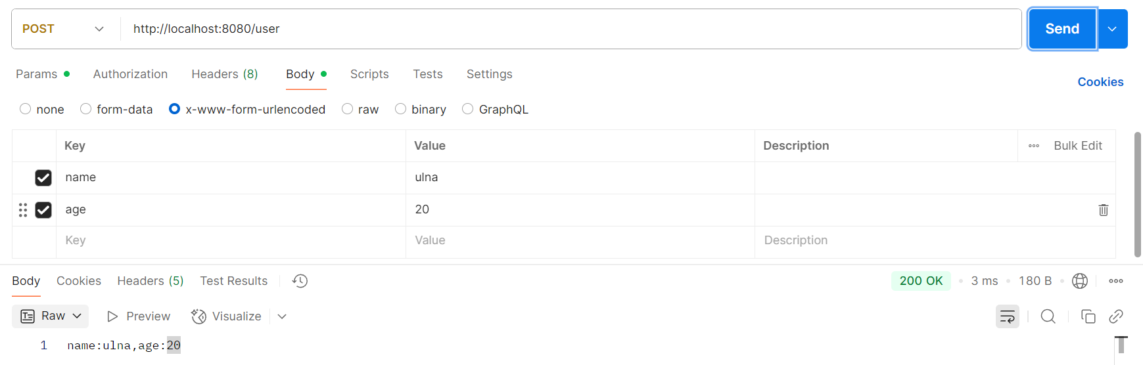Screen dimensions: 1143x365
Task: Click the response history clock icon
Action: (300, 281)
